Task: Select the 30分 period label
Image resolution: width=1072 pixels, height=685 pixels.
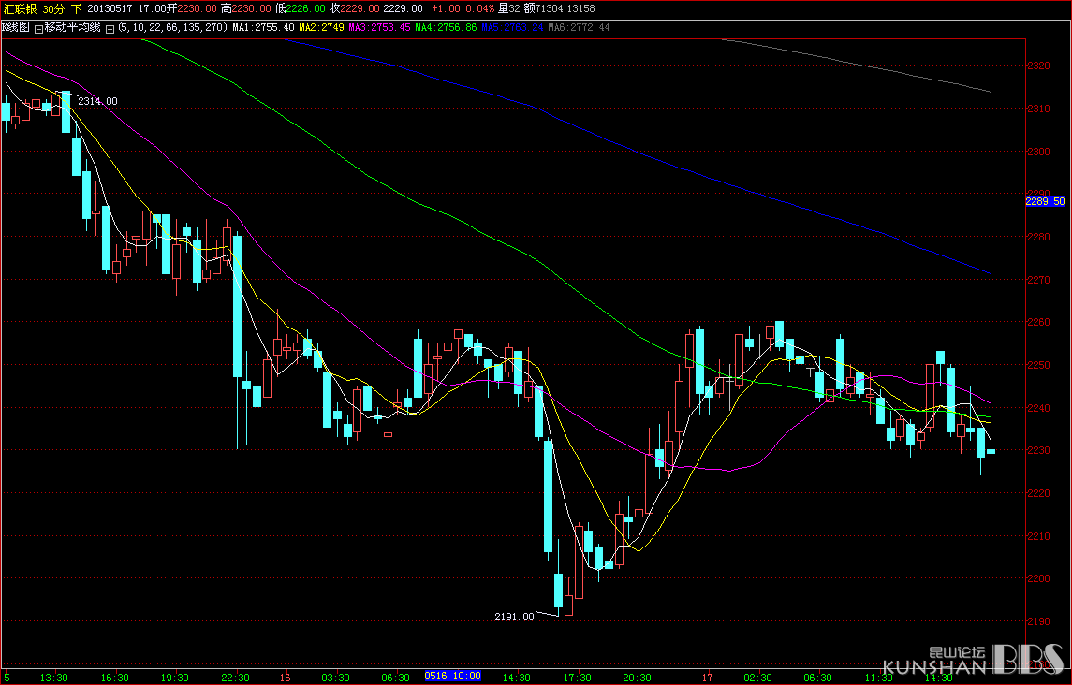Action: (53, 8)
